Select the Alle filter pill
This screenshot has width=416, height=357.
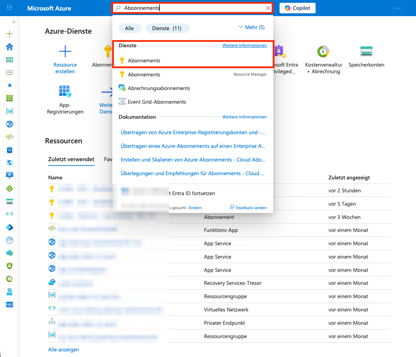129,28
